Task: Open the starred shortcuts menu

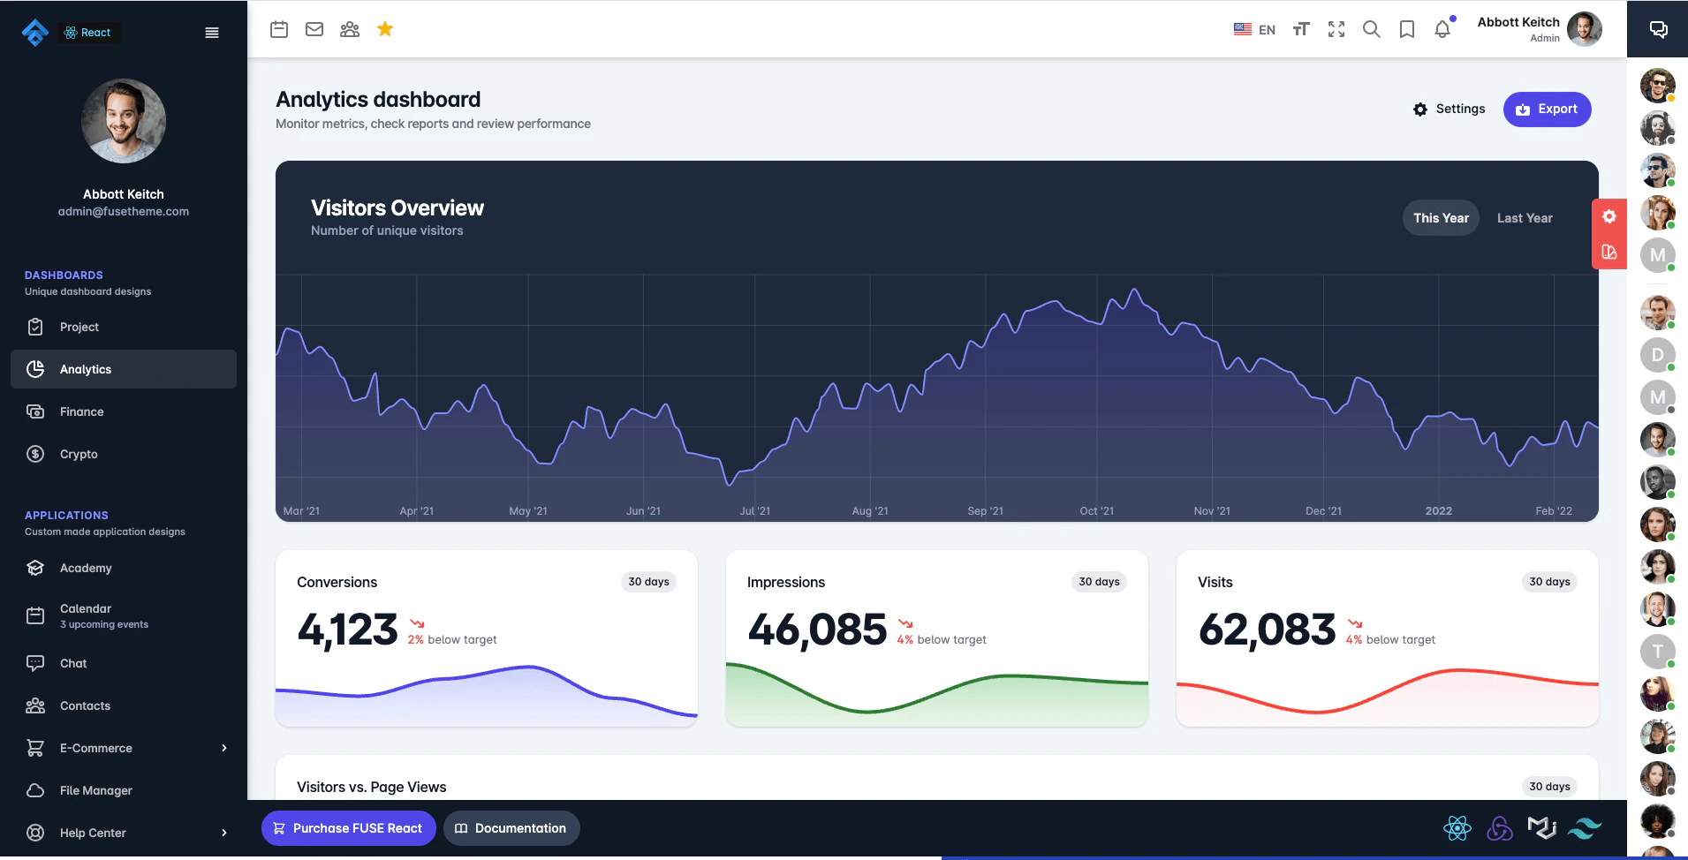Action: [x=385, y=28]
